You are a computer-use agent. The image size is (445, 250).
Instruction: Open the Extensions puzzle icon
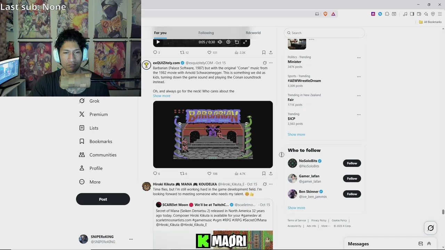(387, 14)
